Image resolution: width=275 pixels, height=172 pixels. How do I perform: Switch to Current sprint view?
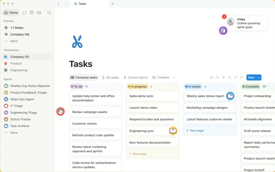(136, 77)
